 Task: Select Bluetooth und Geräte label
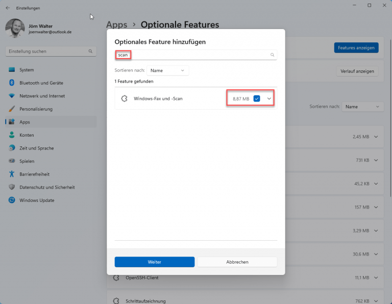click(x=41, y=83)
